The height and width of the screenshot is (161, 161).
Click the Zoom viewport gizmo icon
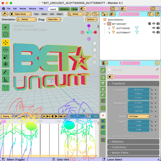click(95, 44)
